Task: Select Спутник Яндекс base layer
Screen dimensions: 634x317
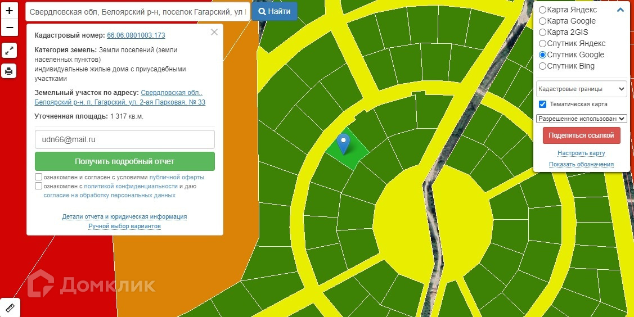Action: tap(543, 44)
